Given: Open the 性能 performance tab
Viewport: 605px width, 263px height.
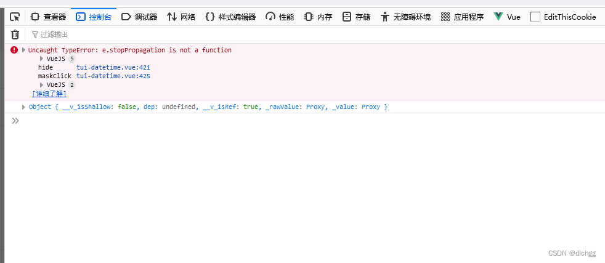Looking at the screenshot, I should (x=280, y=17).
